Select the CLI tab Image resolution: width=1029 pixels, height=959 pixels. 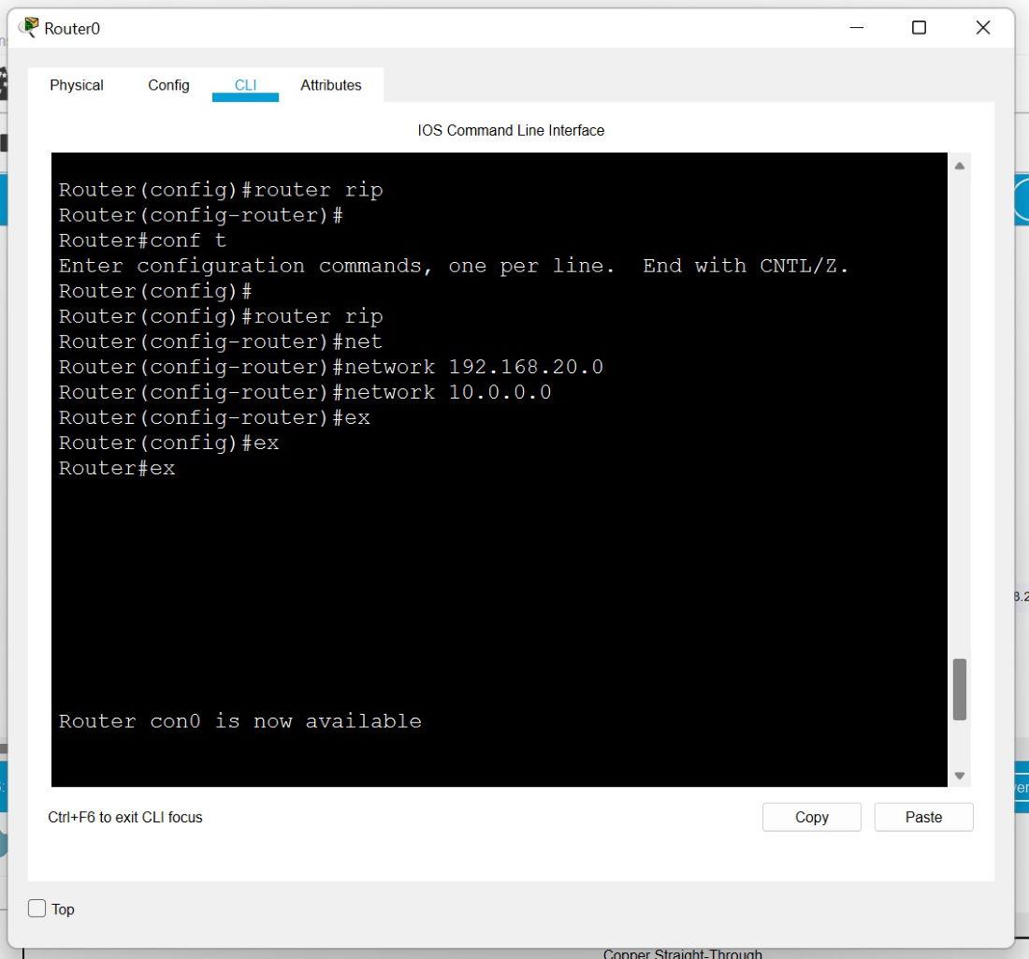[x=245, y=85]
